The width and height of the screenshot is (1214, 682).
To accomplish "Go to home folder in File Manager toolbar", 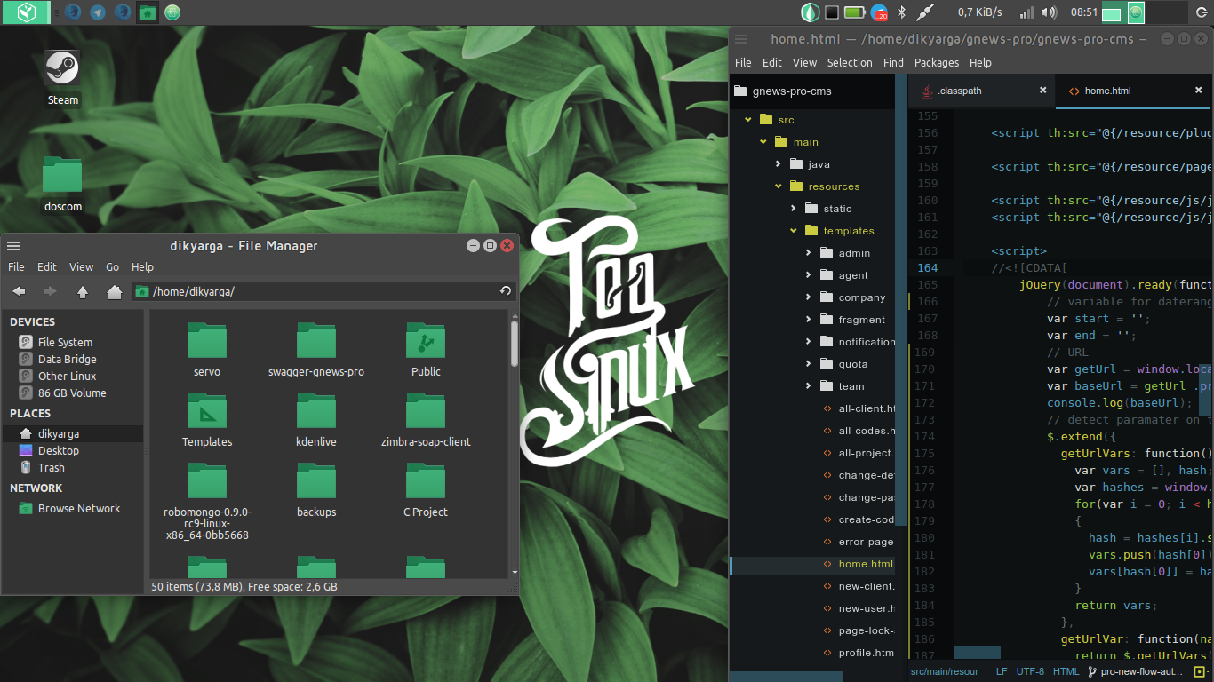I will point(114,291).
